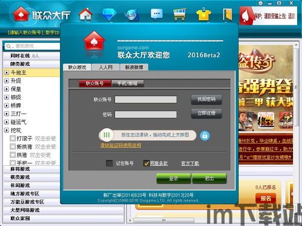Click the 打滚子 game icon

coord(13,138)
